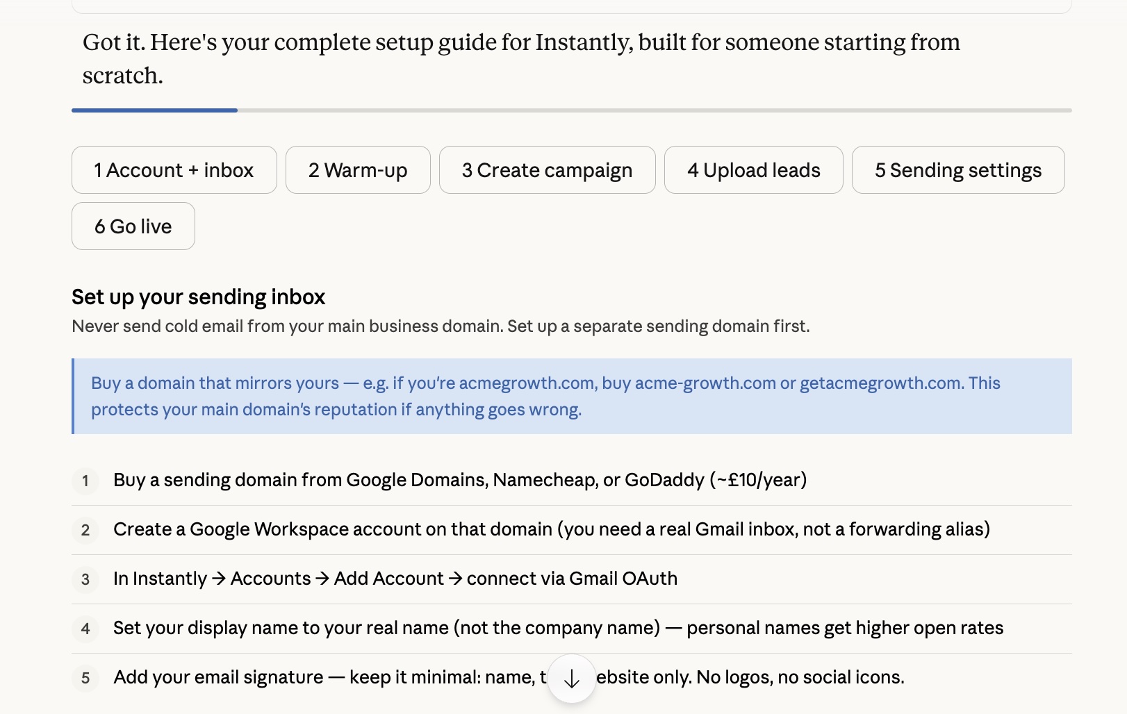Click the number 5 badge beside email signature step
This screenshot has width=1127, height=714.
[85, 678]
